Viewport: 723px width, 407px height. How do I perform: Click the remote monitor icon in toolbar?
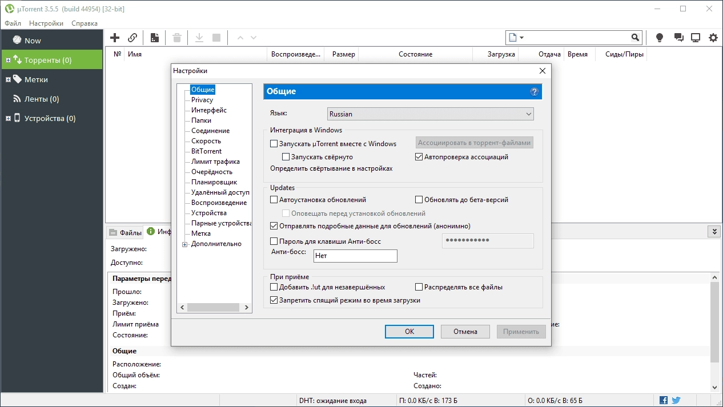tap(696, 38)
